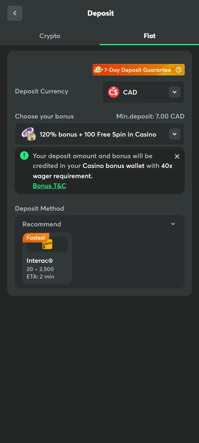Click the Min.deposit 7.00 CAD text

point(150,116)
